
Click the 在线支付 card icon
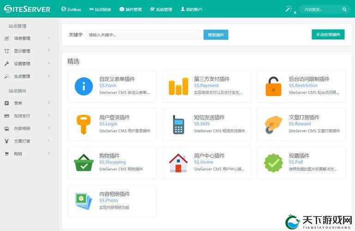pos(7,115)
